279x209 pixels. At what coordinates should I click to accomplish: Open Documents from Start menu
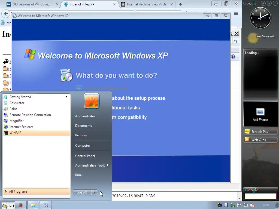[x=83, y=126]
